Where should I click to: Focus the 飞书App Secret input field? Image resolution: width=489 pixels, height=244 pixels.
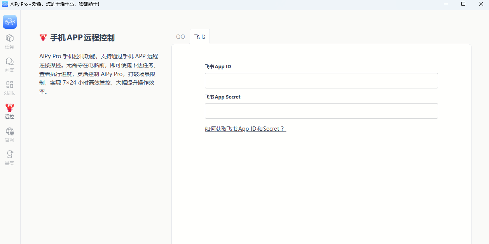[321, 111]
